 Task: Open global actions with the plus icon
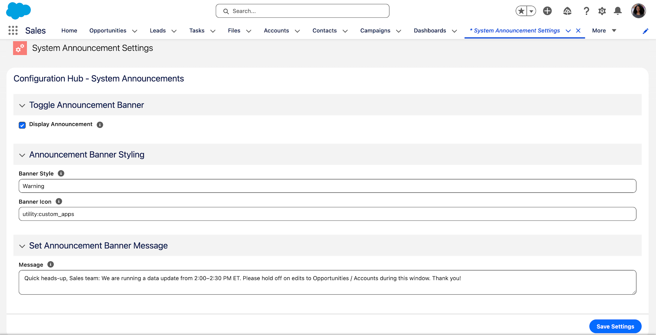click(x=547, y=11)
